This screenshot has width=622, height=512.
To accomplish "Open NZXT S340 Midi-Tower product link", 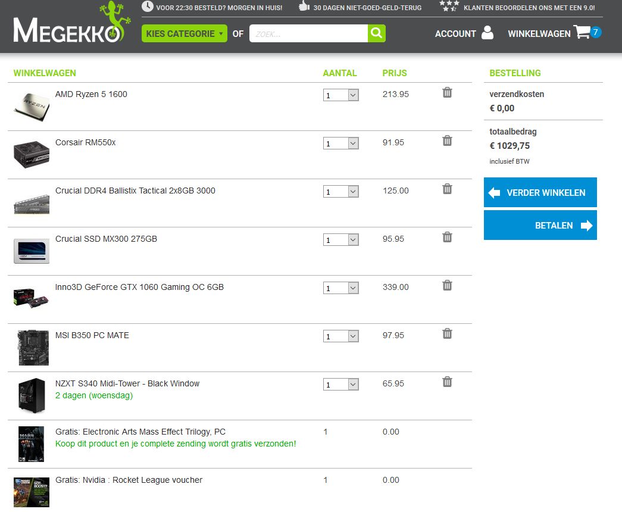I will (127, 383).
